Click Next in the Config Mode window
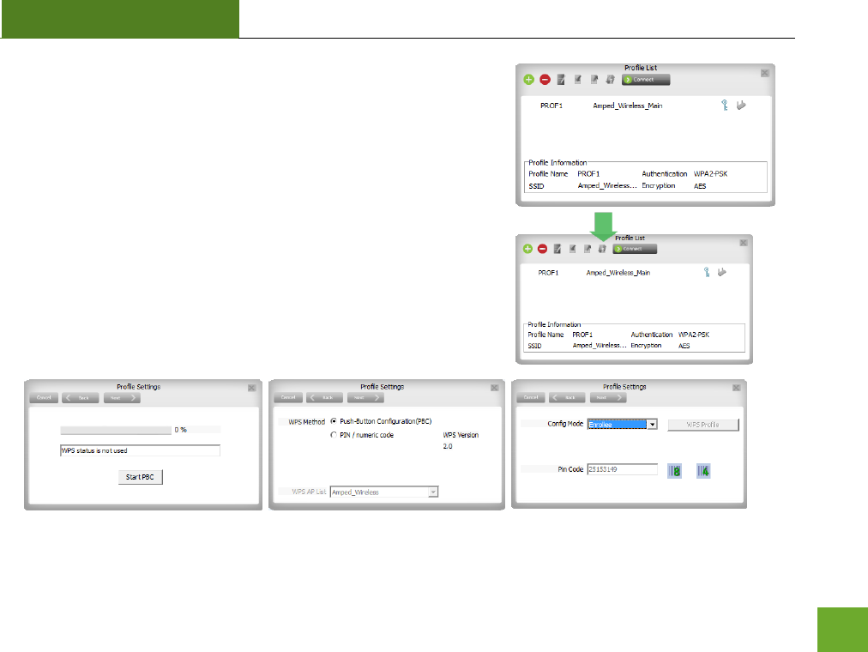868x652 pixels. pos(608,398)
